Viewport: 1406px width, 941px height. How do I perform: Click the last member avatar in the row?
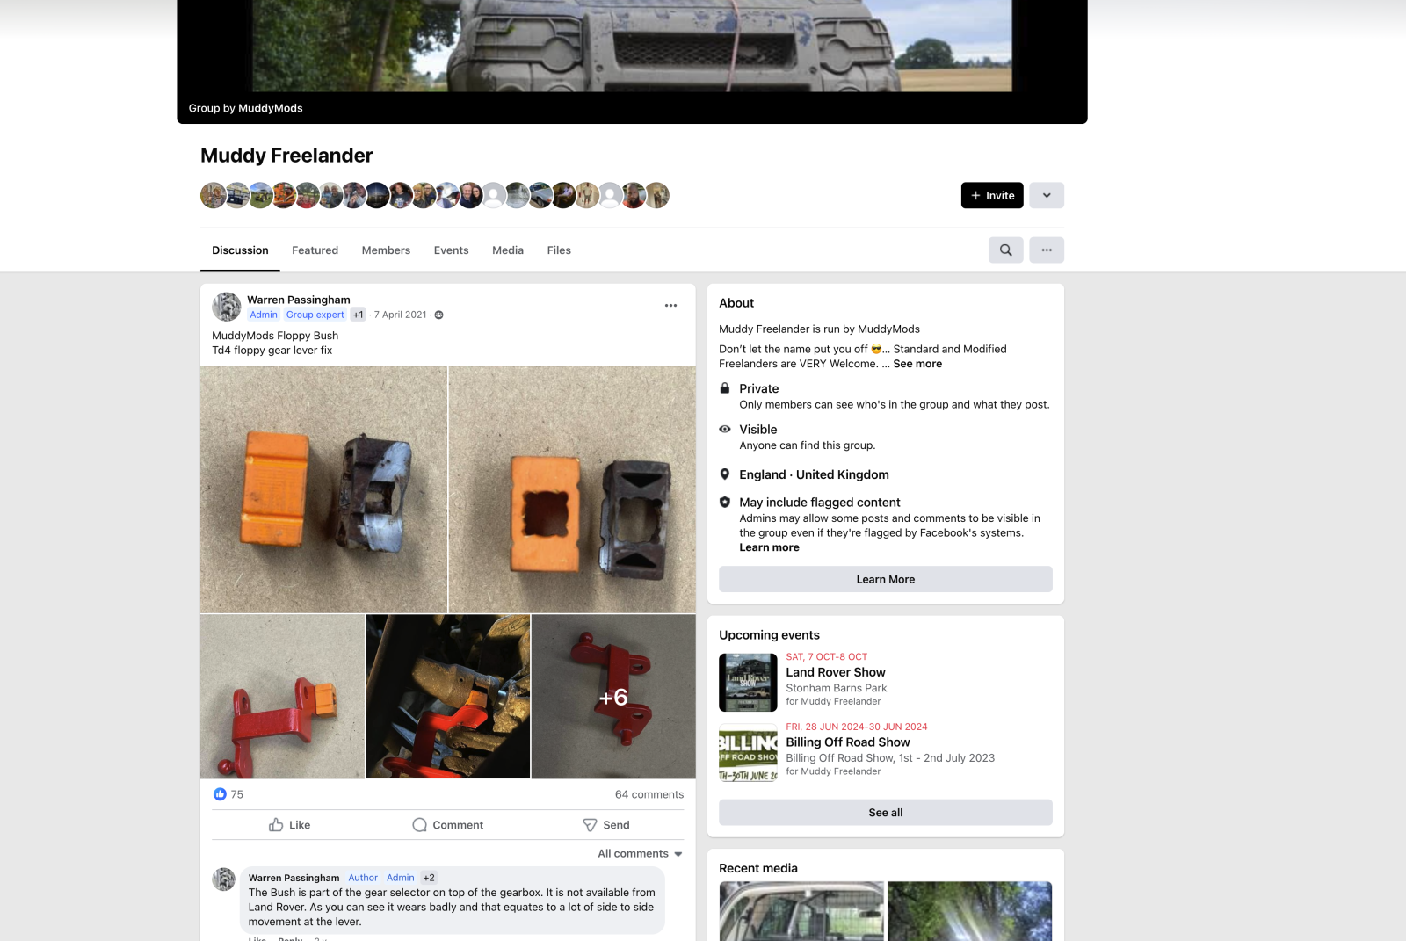[x=657, y=195]
